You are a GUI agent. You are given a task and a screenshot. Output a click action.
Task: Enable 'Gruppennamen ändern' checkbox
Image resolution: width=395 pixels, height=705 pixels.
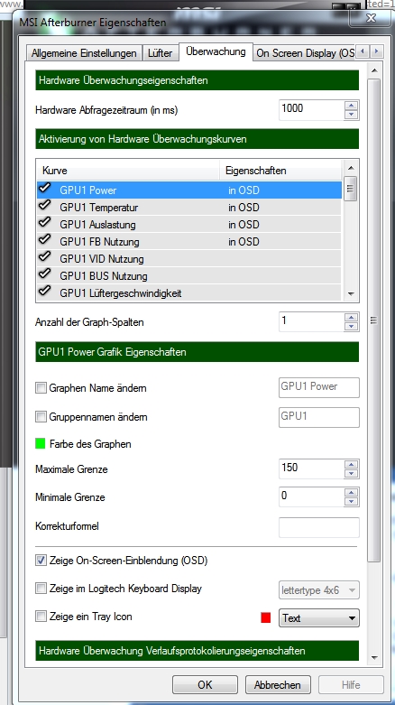[x=41, y=417]
